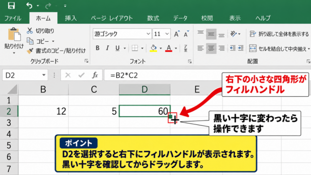
Task: Open the フォント dialog launcher
Action: tap(190, 62)
